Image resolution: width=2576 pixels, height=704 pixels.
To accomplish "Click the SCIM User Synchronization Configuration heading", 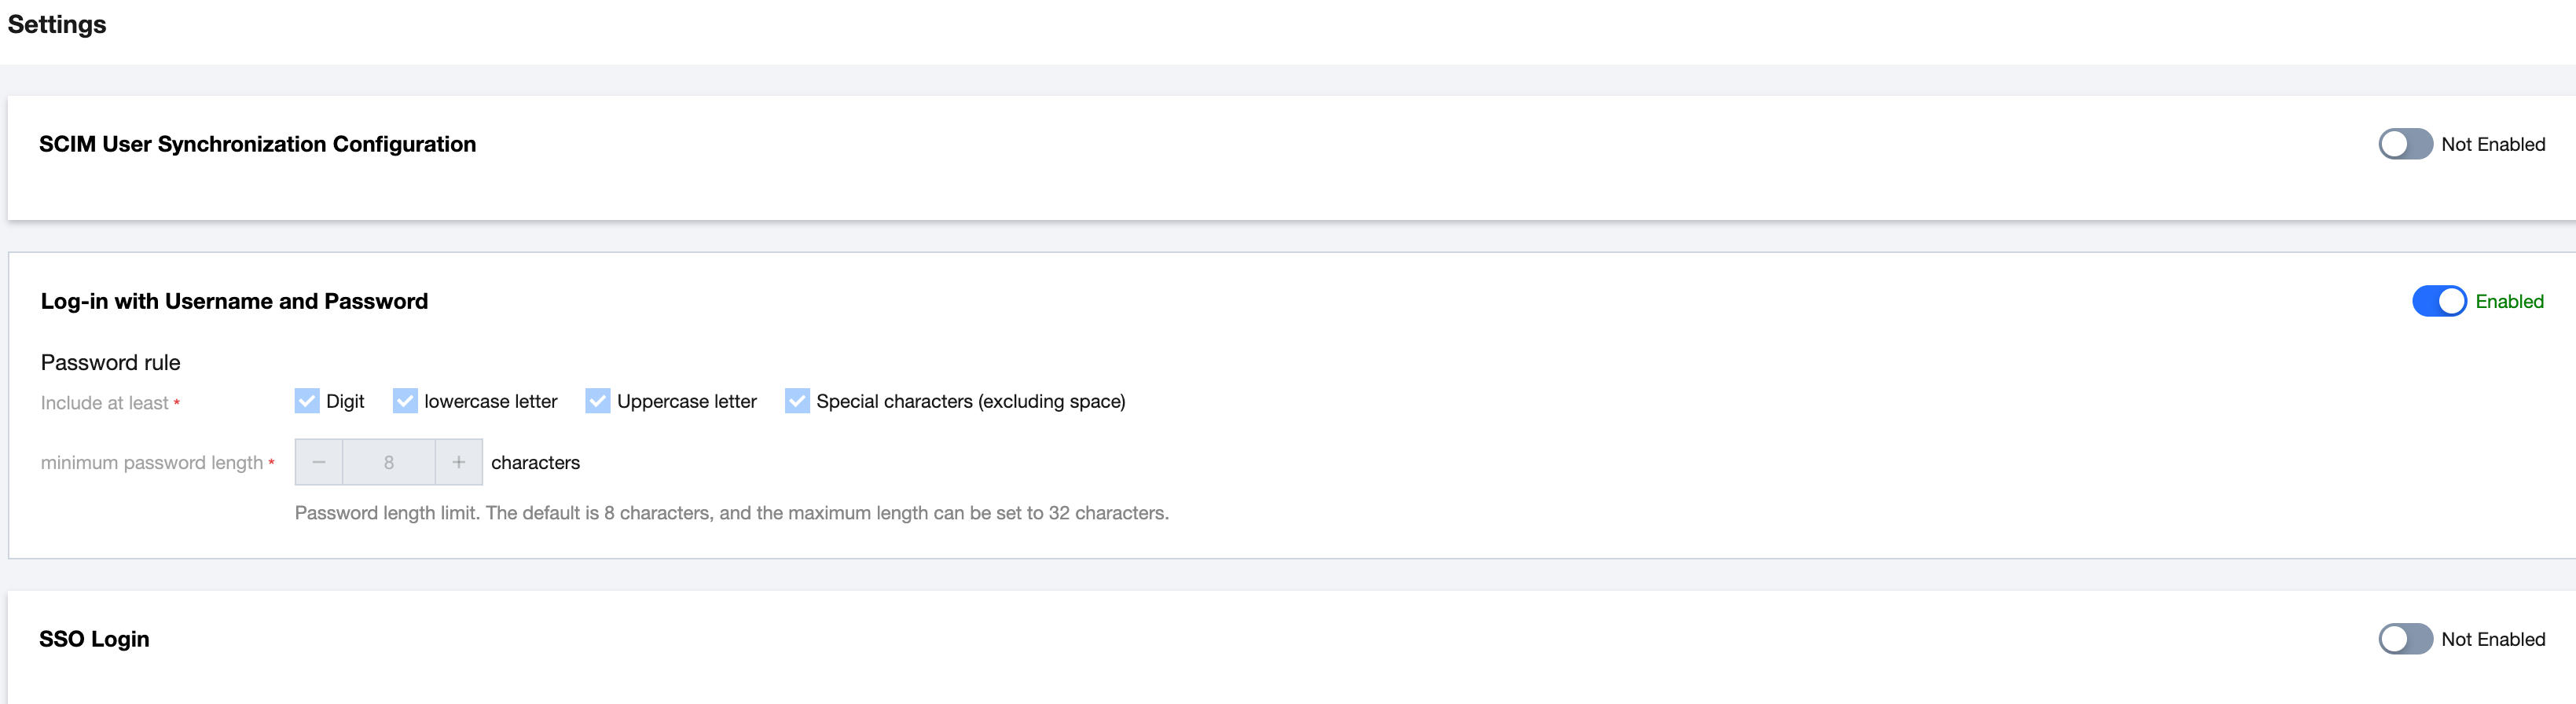I will 257,144.
